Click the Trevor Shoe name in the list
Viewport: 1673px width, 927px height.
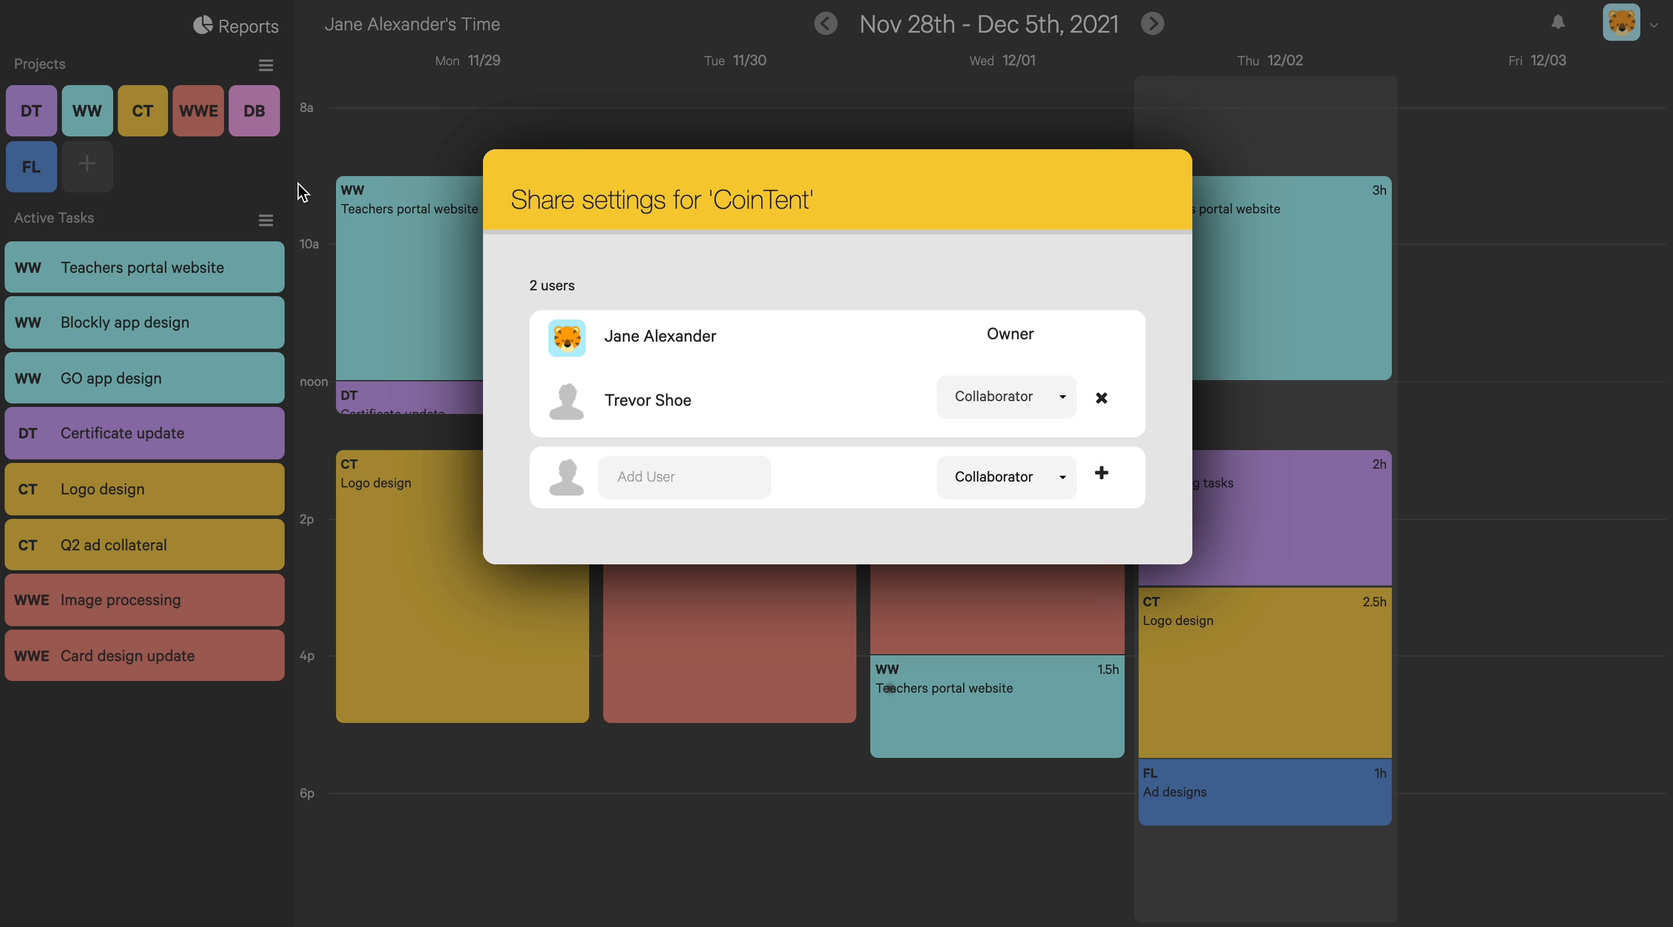[x=647, y=400]
